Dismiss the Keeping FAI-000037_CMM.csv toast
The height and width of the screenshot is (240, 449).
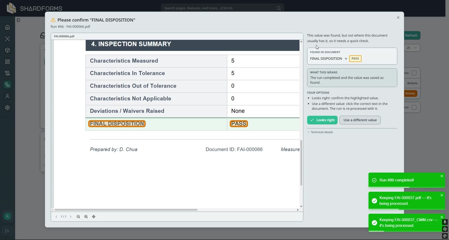click(x=442, y=217)
